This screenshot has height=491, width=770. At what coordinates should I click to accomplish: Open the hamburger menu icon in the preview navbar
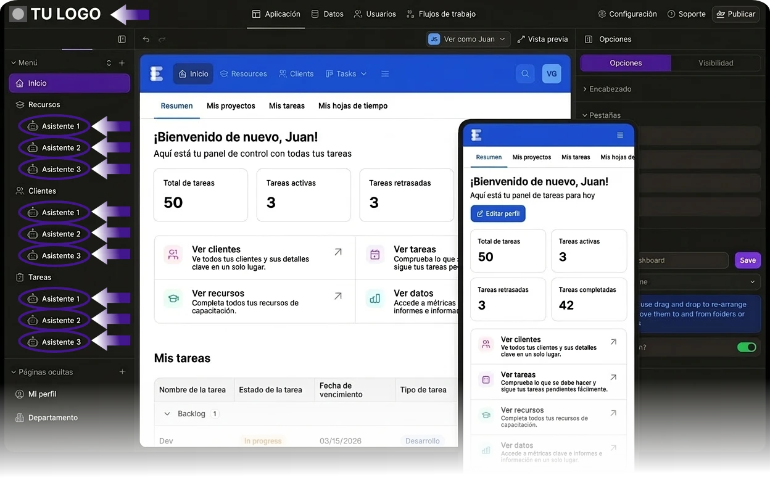click(385, 73)
